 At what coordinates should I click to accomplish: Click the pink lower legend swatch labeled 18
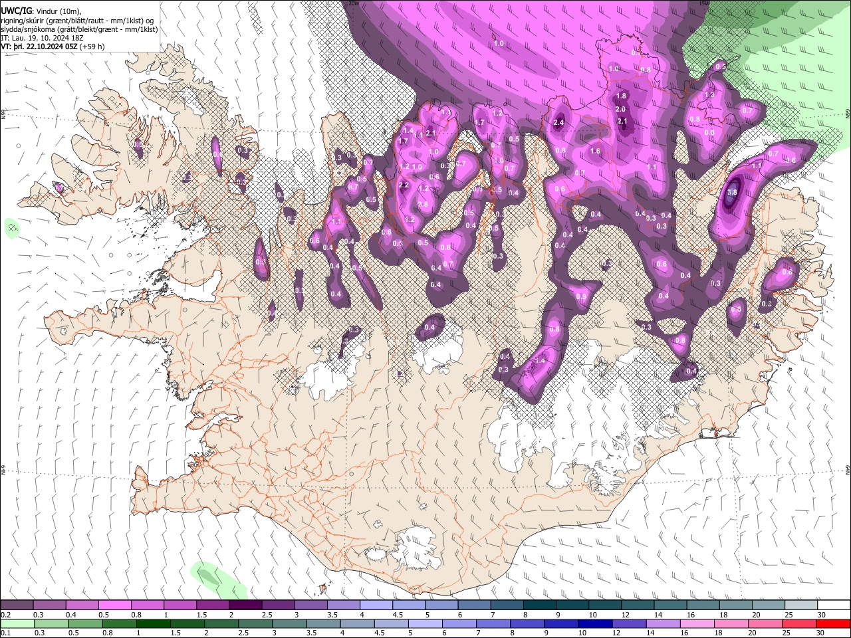click(731, 623)
